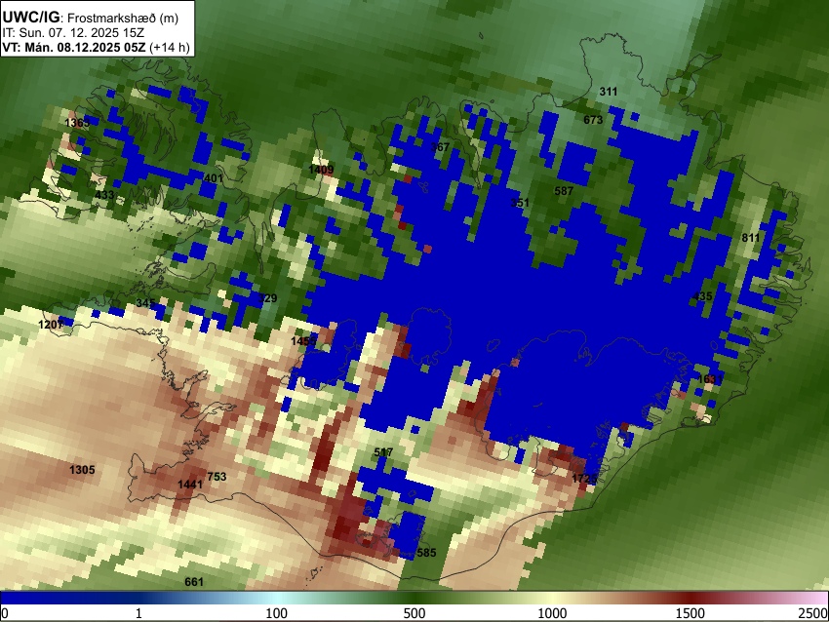Click the map value 585
Screen dimensions: 829x622
coord(426,553)
